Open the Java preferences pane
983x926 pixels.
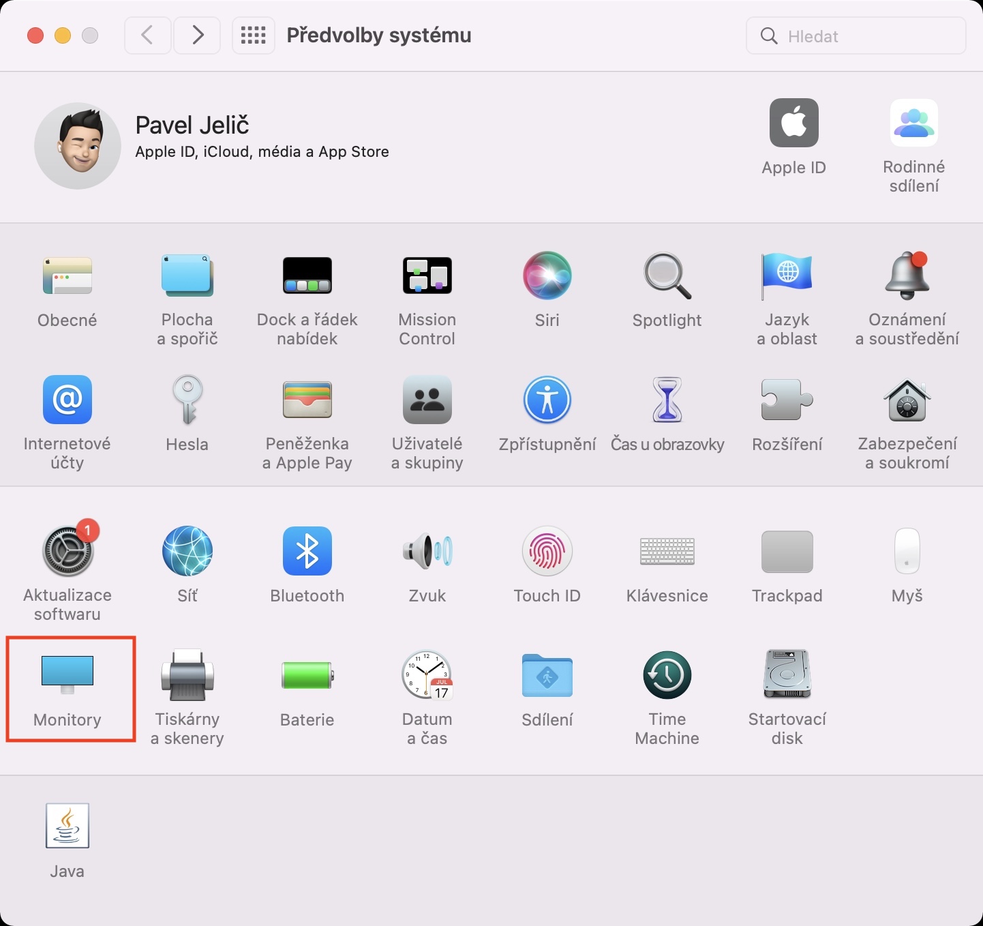(67, 826)
